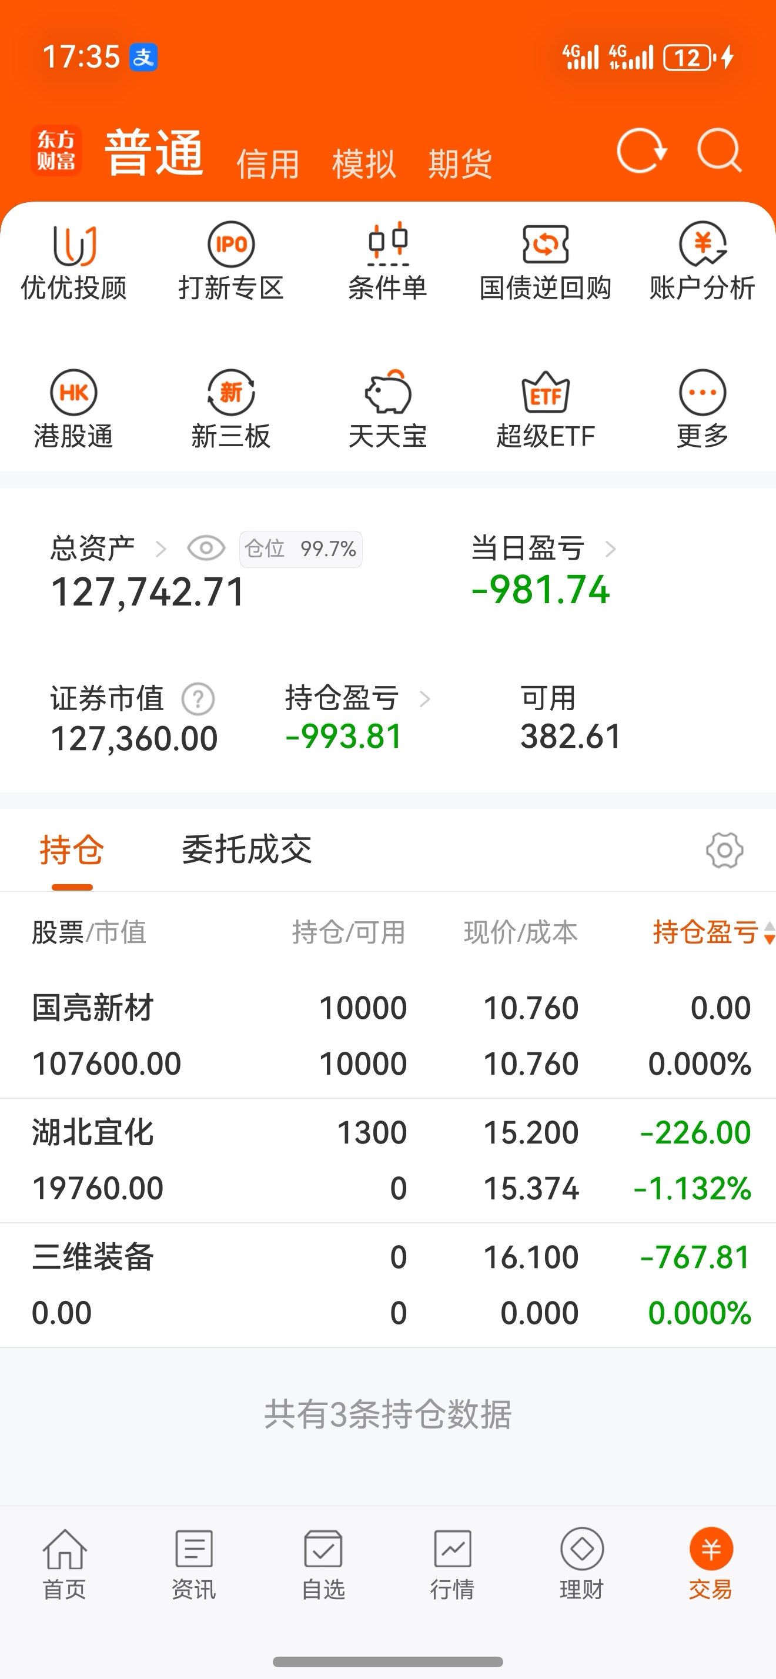
Task: Open 条件单 conditional order icon
Action: click(387, 245)
